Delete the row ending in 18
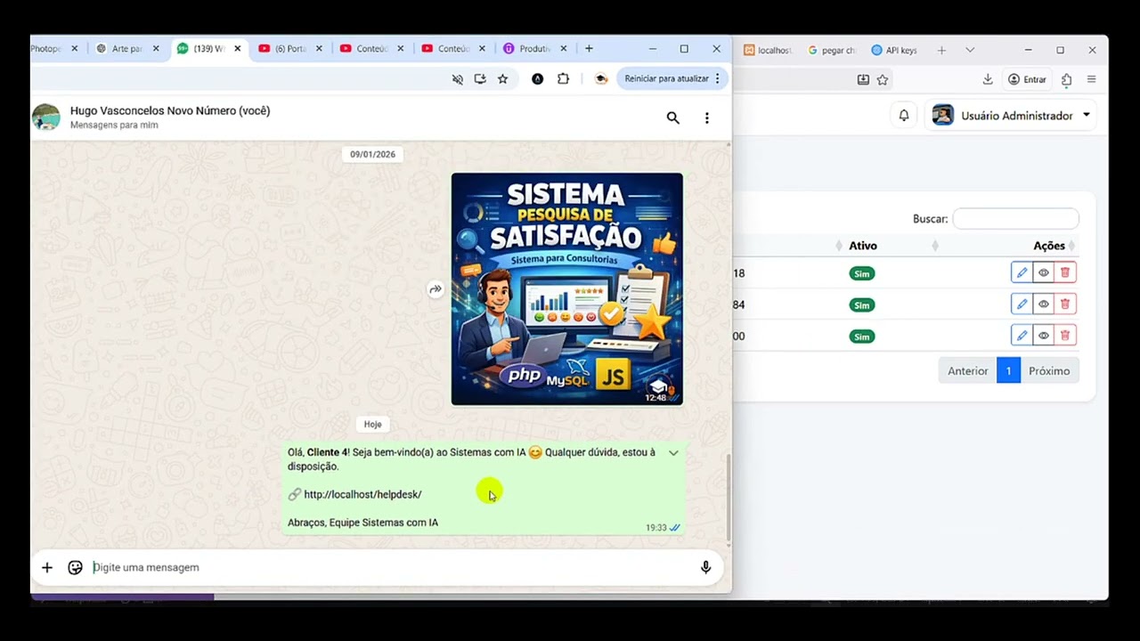The image size is (1140, 641). pos(1065,273)
